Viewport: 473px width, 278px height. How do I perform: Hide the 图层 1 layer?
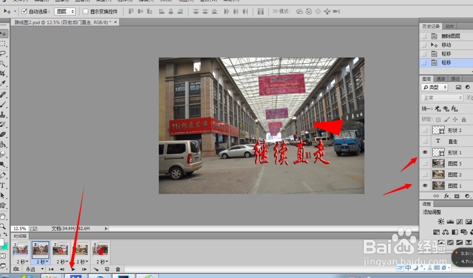pos(425,186)
